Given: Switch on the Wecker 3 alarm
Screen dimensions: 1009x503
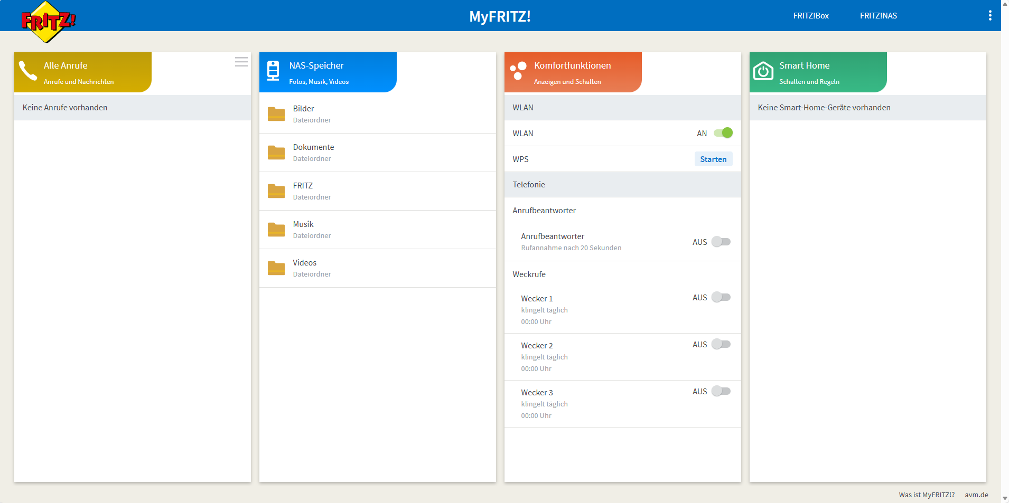Looking at the screenshot, I should coord(721,391).
